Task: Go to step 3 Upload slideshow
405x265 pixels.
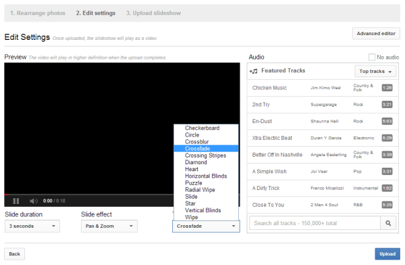Action: (153, 13)
